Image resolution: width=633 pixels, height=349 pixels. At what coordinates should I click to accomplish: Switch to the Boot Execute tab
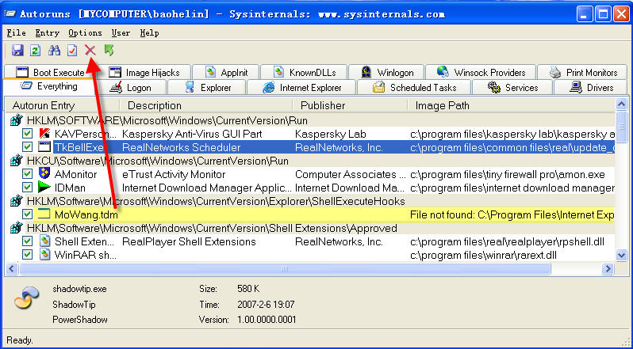click(x=51, y=73)
